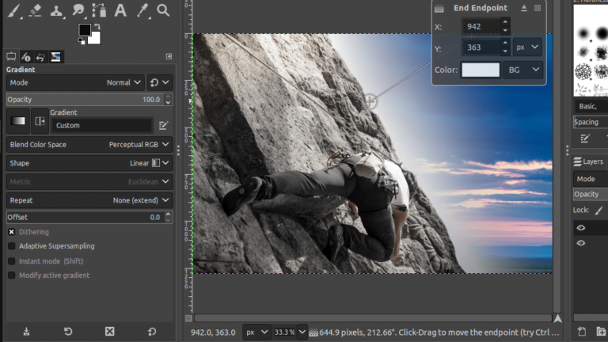608x342 pixels.
Task: Select the Eraser tool
Action: point(35,10)
